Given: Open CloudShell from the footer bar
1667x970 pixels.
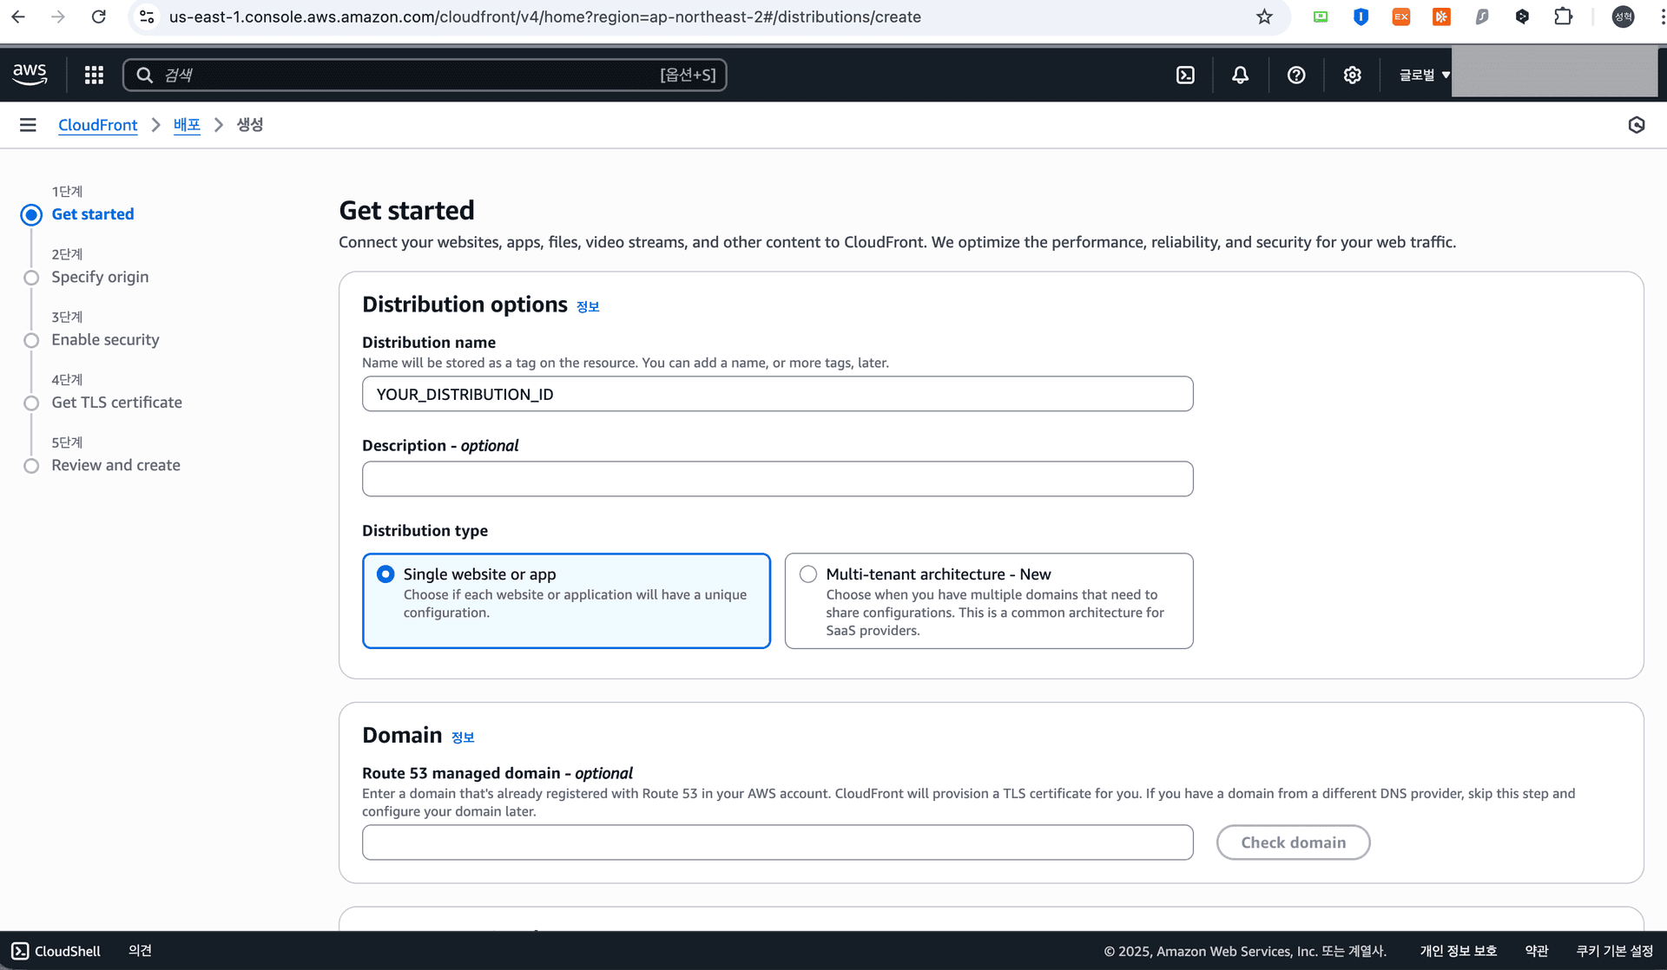Looking at the screenshot, I should tap(56, 951).
